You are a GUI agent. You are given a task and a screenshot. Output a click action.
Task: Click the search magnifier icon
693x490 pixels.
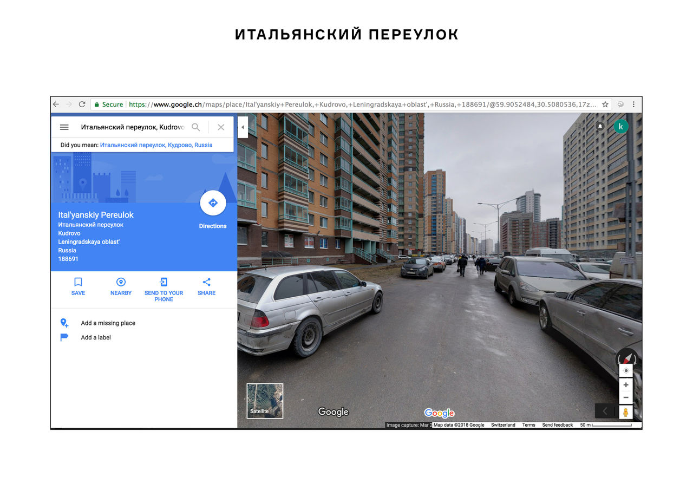point(196,127)
